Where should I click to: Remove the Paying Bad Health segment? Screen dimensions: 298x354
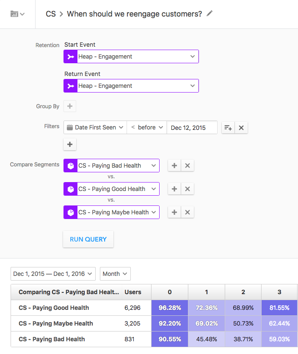coord(188,166)
